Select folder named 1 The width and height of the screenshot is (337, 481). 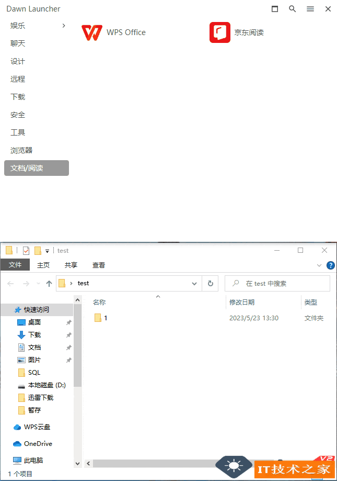tap(101, 318)
